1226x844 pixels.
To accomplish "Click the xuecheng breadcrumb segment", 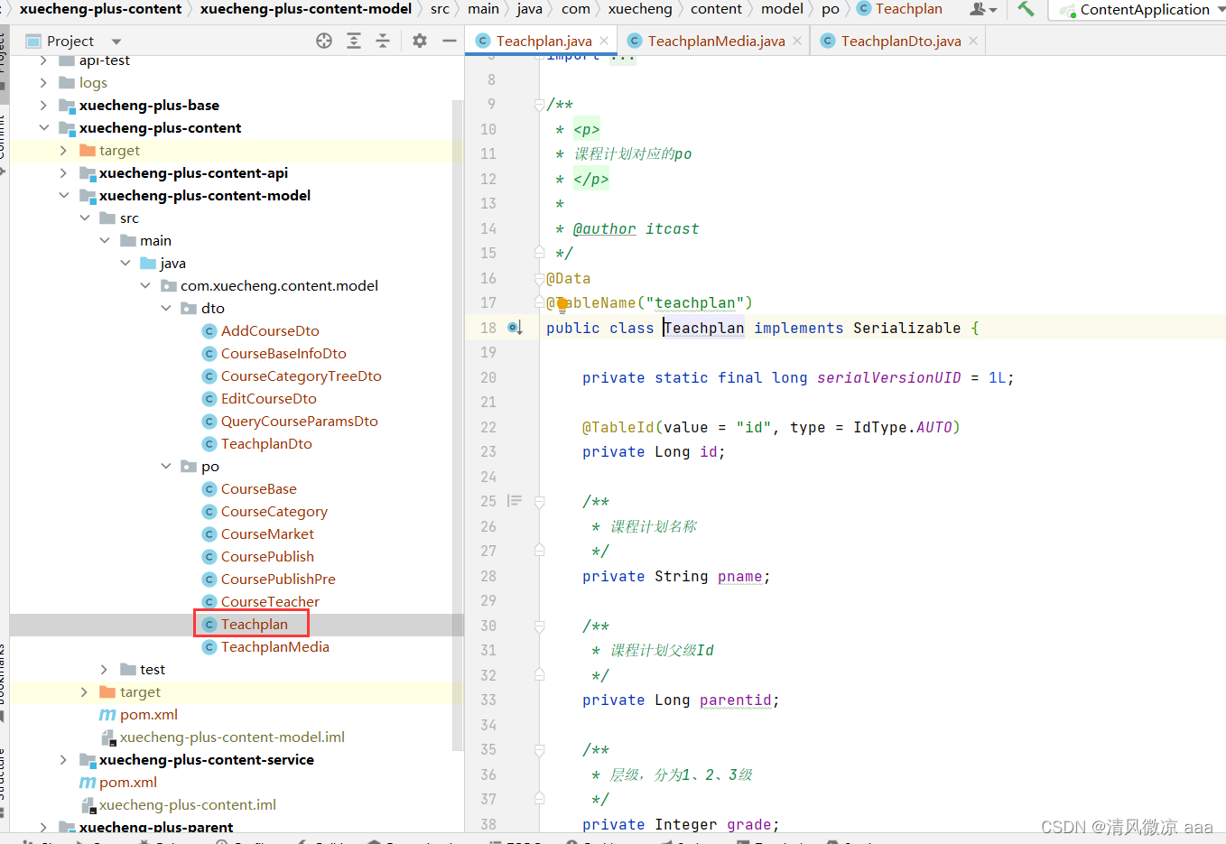I will [640, 9].
